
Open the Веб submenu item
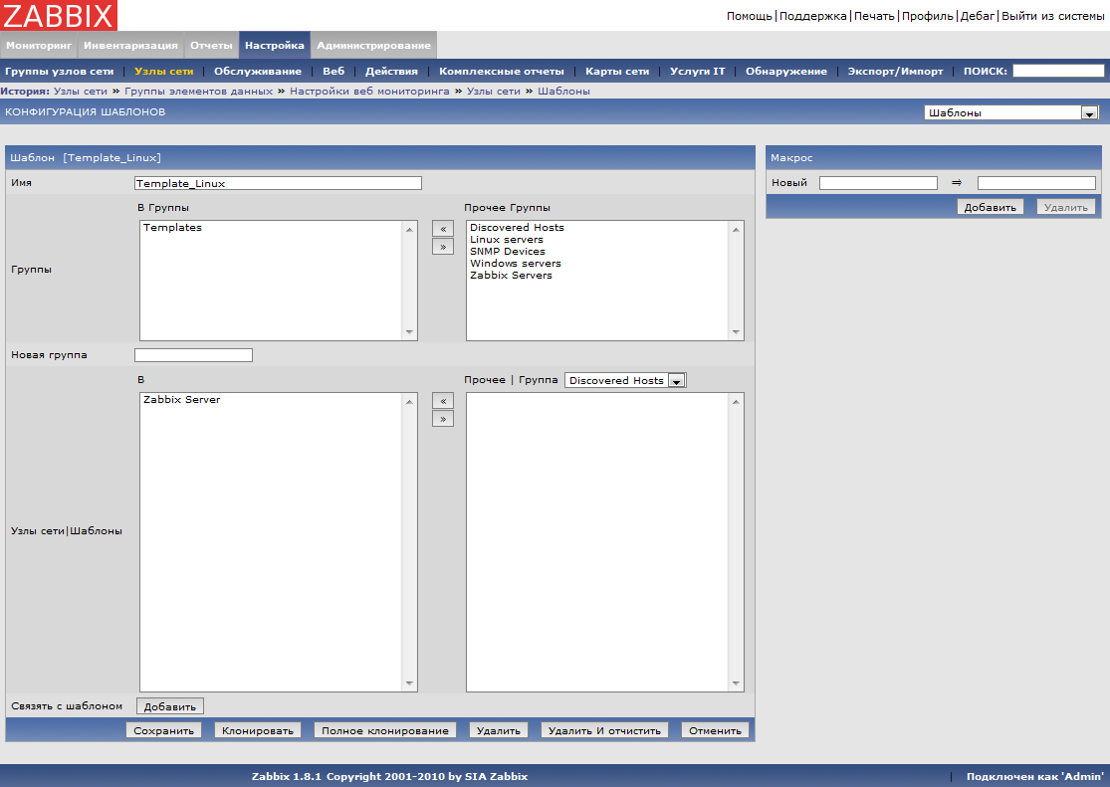(x=333, y=71)
